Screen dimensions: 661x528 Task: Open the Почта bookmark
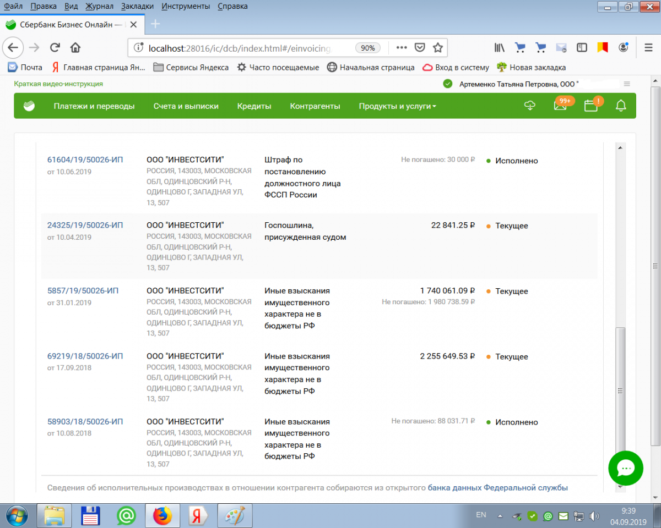25,67
